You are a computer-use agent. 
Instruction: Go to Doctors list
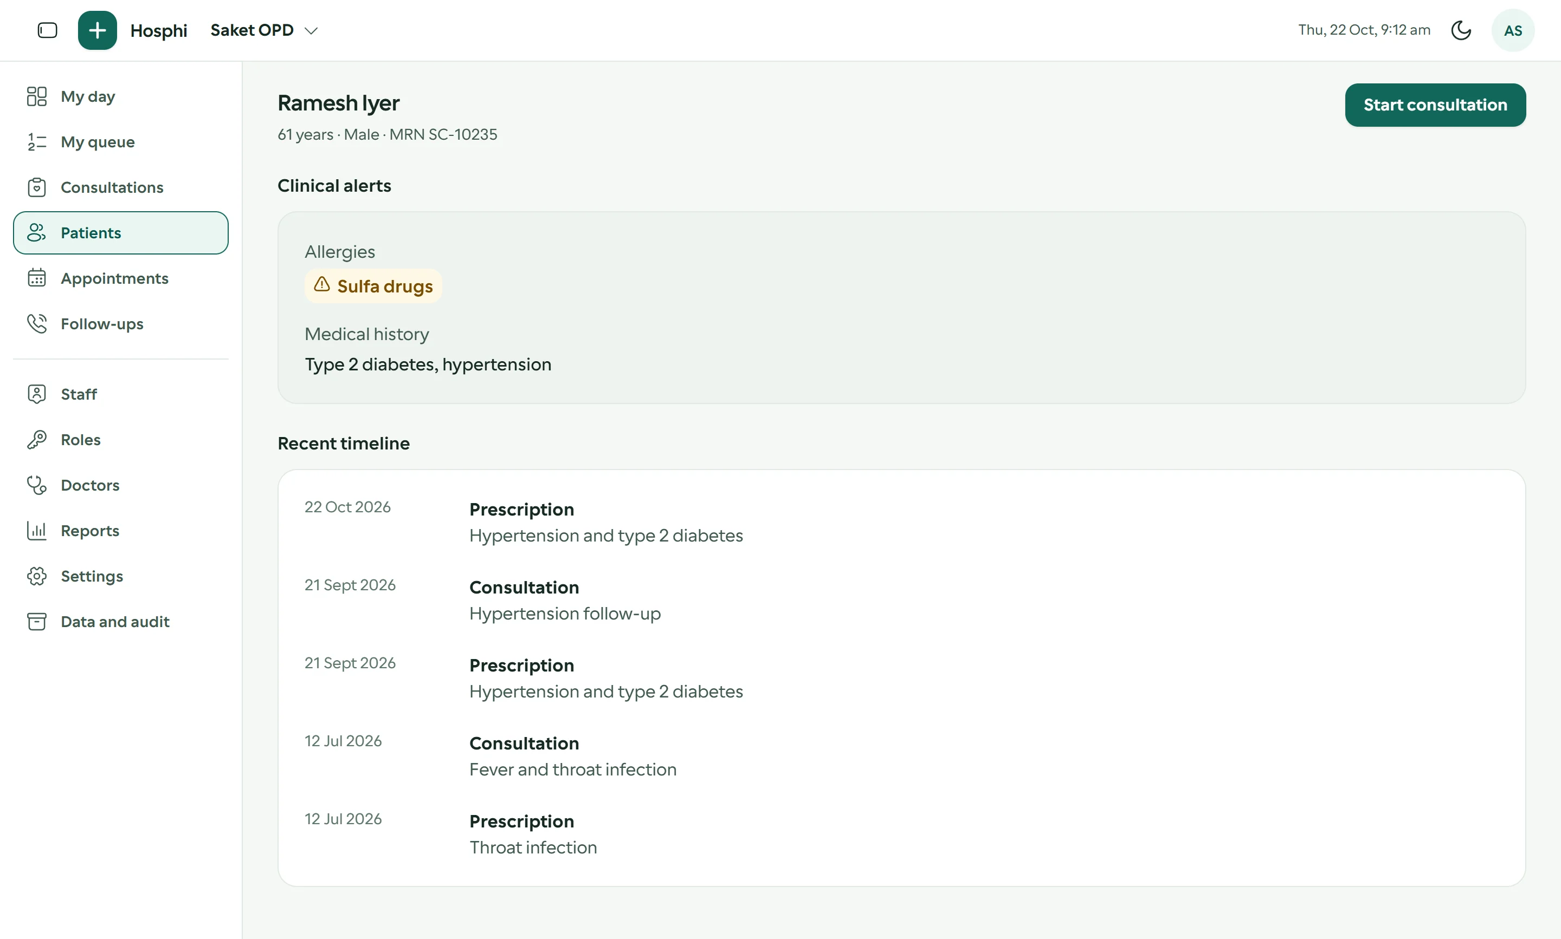(120, 485)
